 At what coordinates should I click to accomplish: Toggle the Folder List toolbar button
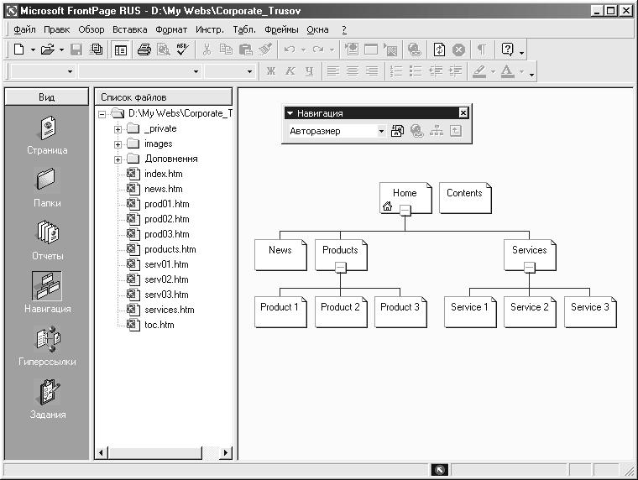coord(120,50)
